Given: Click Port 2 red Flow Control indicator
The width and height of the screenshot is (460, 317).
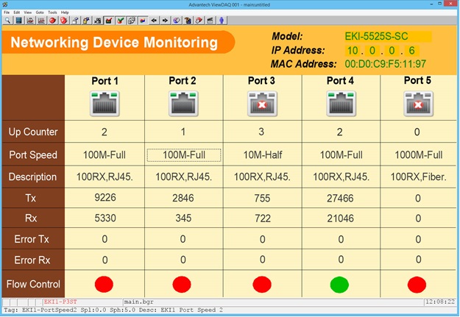Looking at the screenshot, I should pyautogui.click(x=182, y=284).
